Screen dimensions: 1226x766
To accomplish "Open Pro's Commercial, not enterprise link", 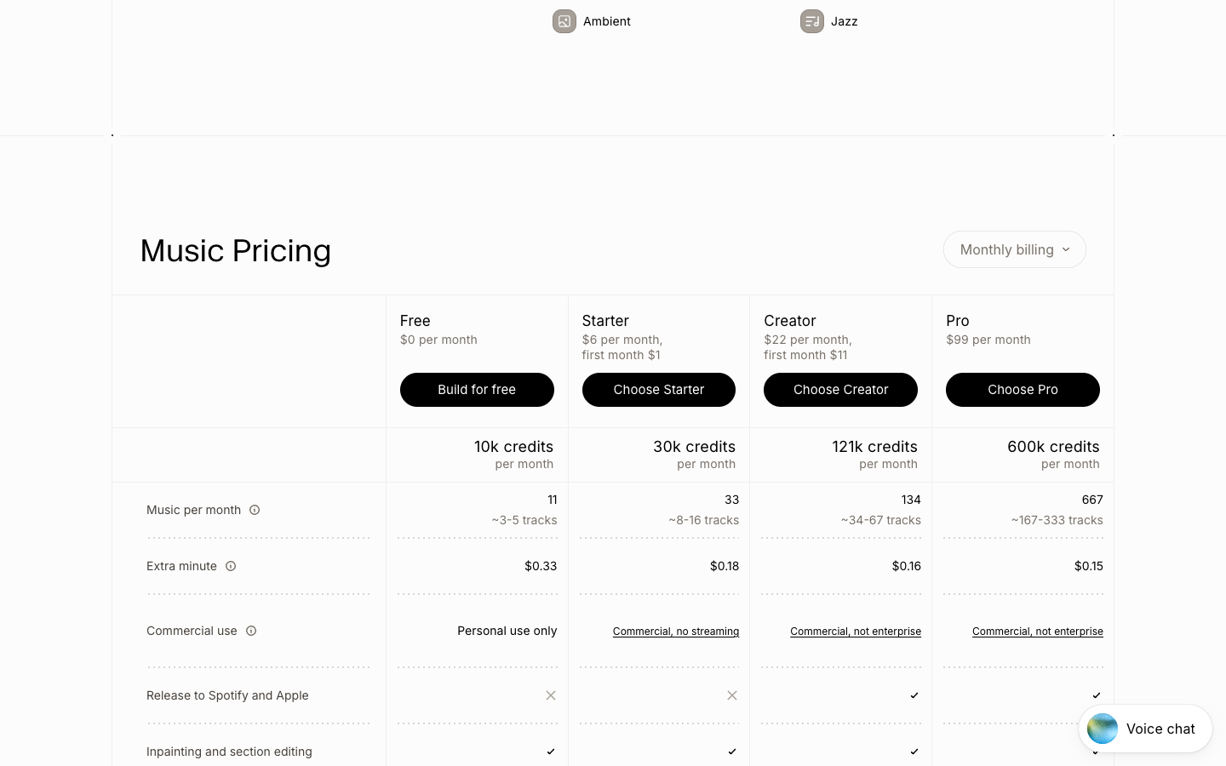I will 1038,632.
